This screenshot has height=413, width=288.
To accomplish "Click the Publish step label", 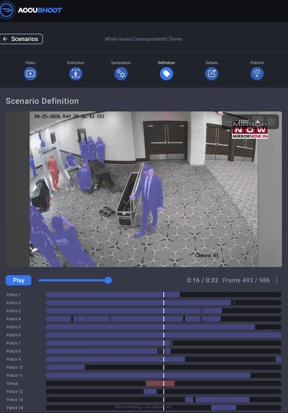I will click(257, 62).
